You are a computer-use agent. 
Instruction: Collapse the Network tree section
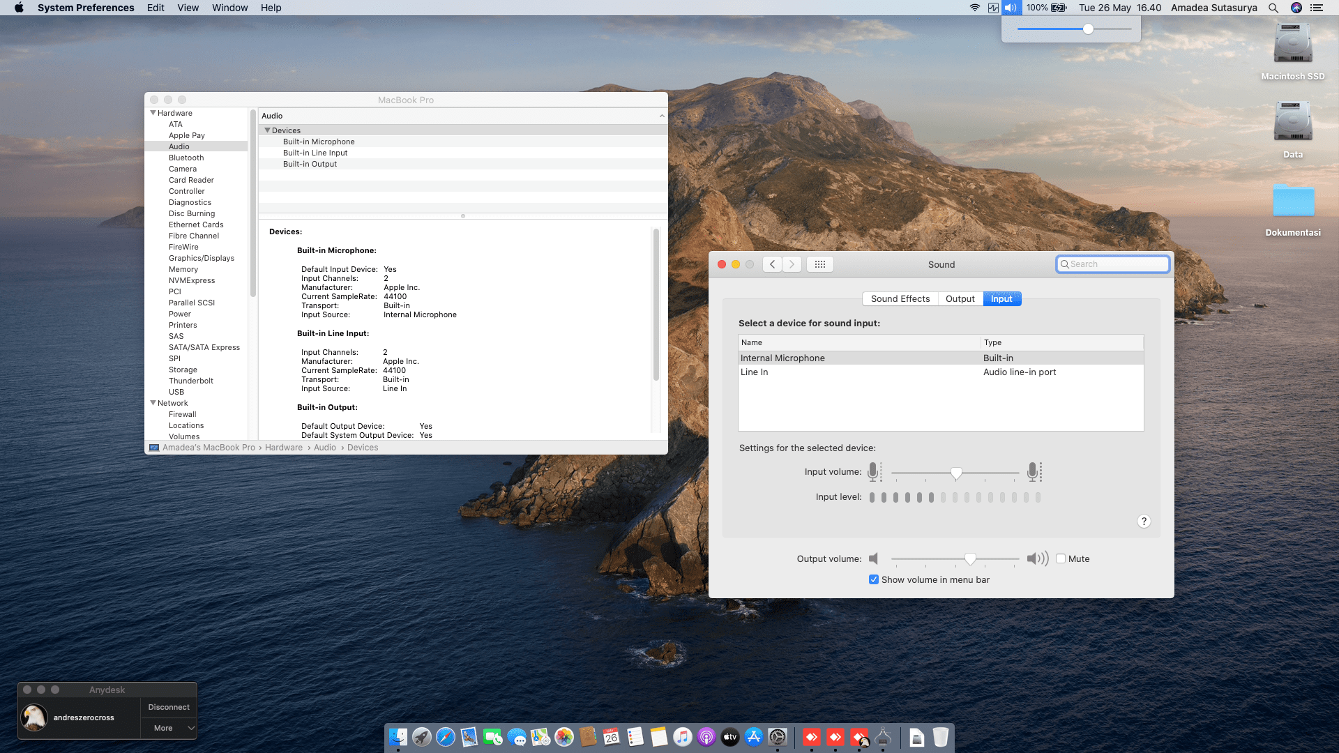pos(153,403)
